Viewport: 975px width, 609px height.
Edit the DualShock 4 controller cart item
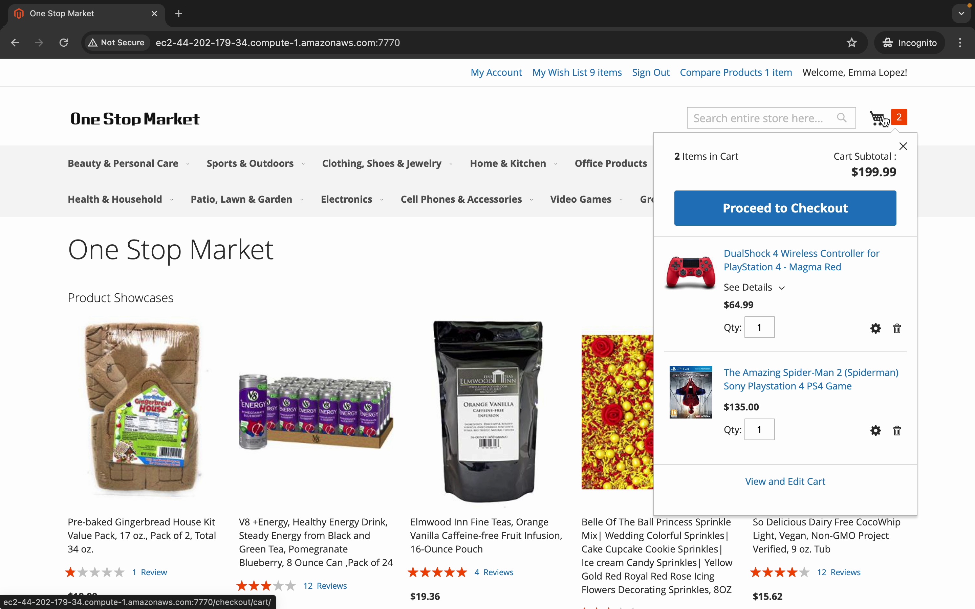point(875,328)
